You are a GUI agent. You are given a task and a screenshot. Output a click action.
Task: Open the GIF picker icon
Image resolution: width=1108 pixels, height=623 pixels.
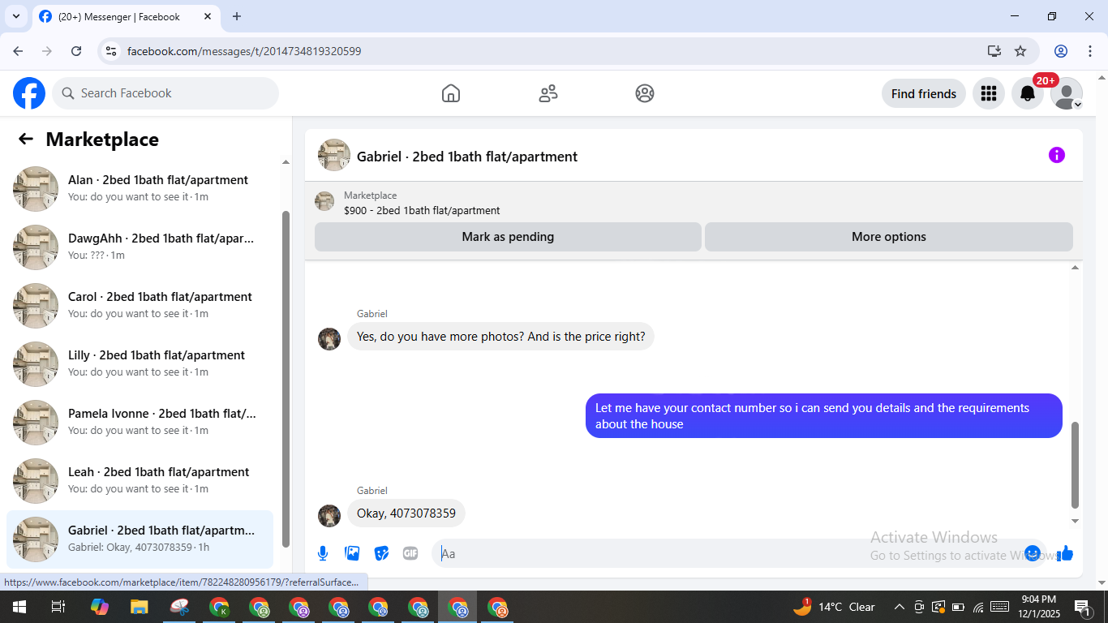410,553
